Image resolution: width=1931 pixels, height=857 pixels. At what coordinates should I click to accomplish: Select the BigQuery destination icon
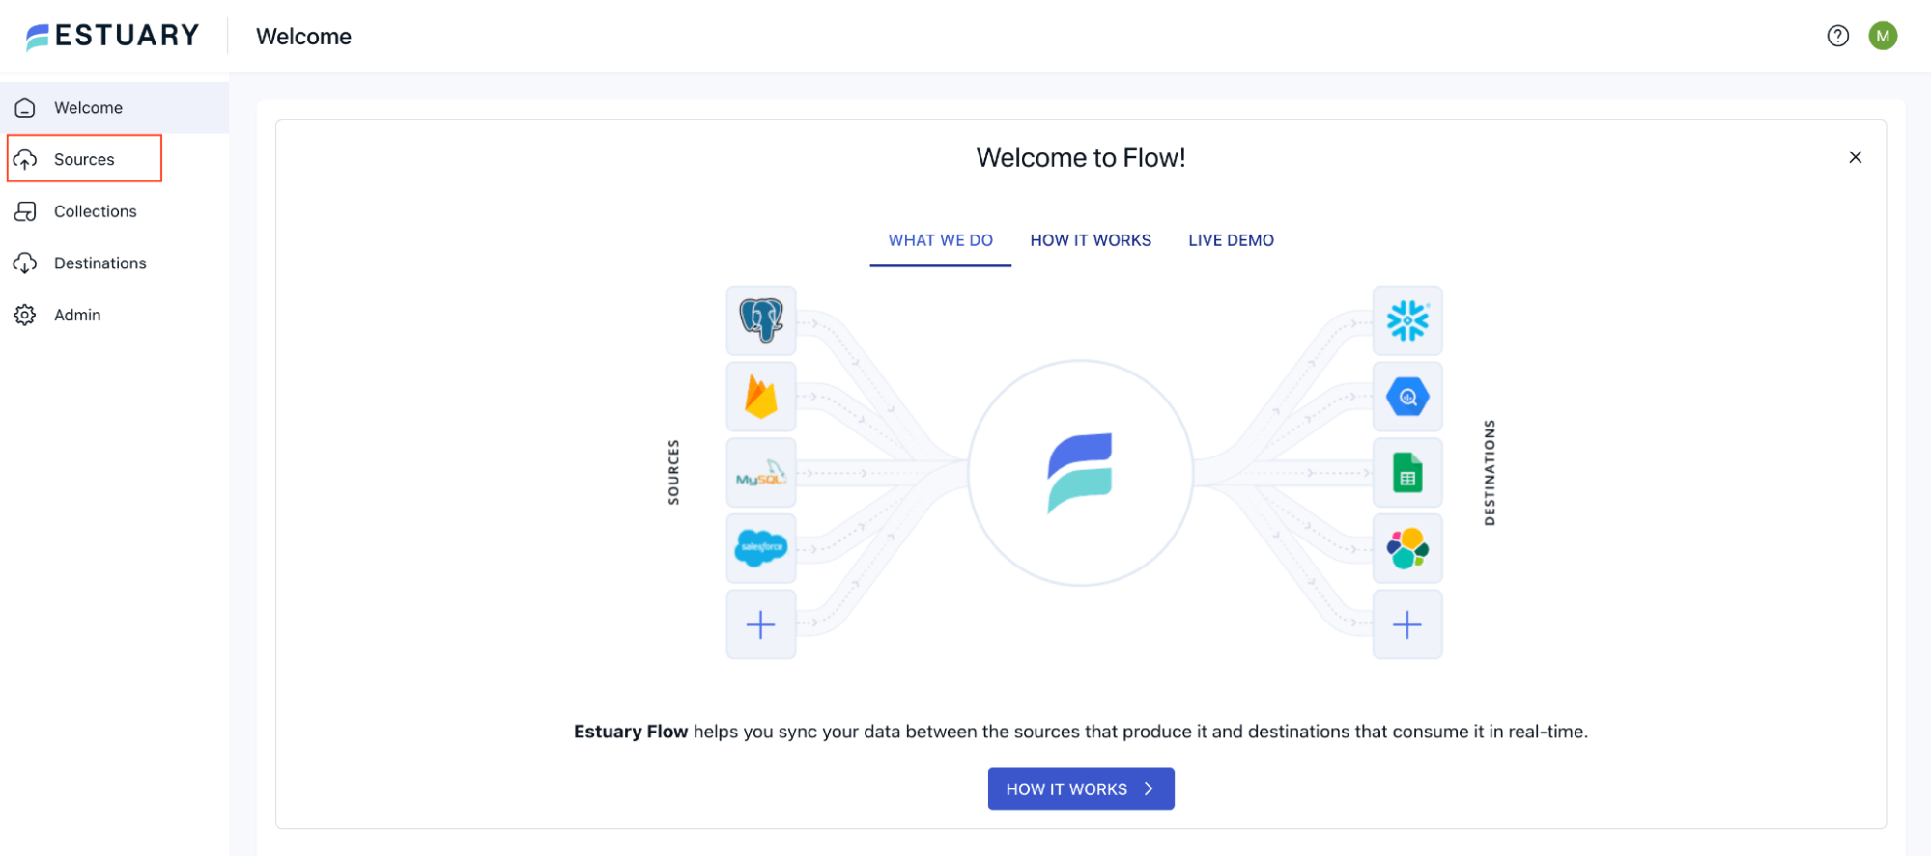click(x=1407, y=397)
